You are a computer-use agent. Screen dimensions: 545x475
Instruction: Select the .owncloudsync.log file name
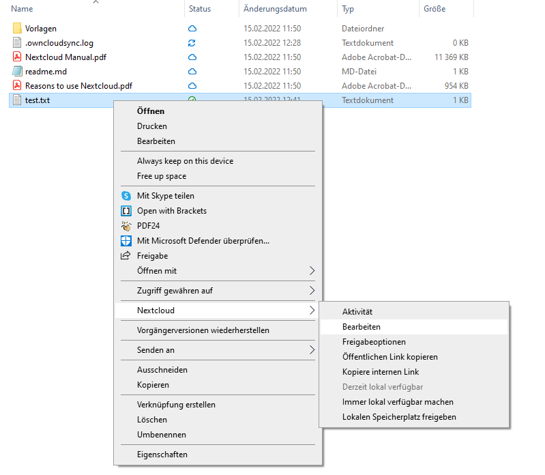[59, 43]
